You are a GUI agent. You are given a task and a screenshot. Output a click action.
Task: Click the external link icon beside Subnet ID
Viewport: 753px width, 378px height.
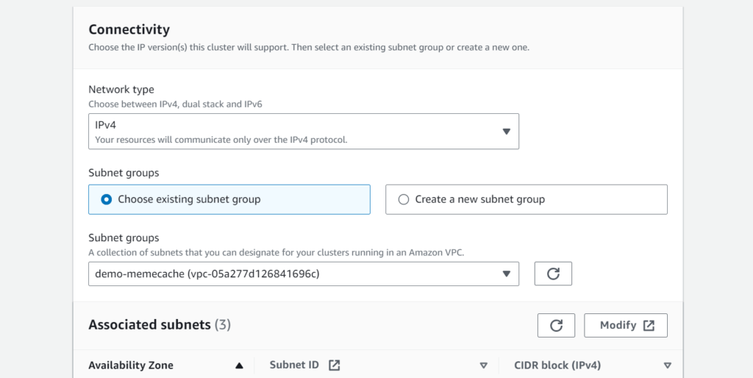coord(334,365)
